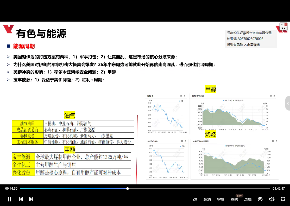Skip to the next video
Image resolution: width=290 pixels, height=206 pixels.
click(31, 199)
